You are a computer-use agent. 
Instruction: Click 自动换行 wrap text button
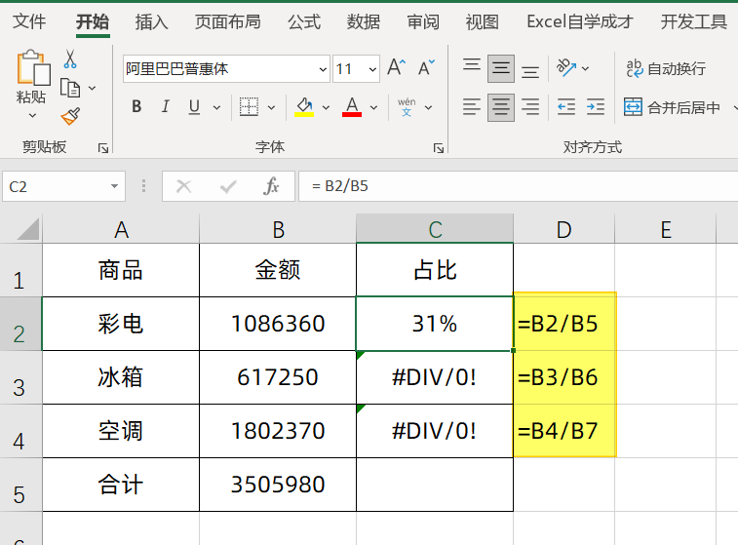[x=666, y=68]
